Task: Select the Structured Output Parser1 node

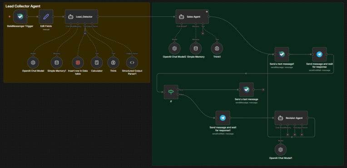Action: click(x=132, y=63)
